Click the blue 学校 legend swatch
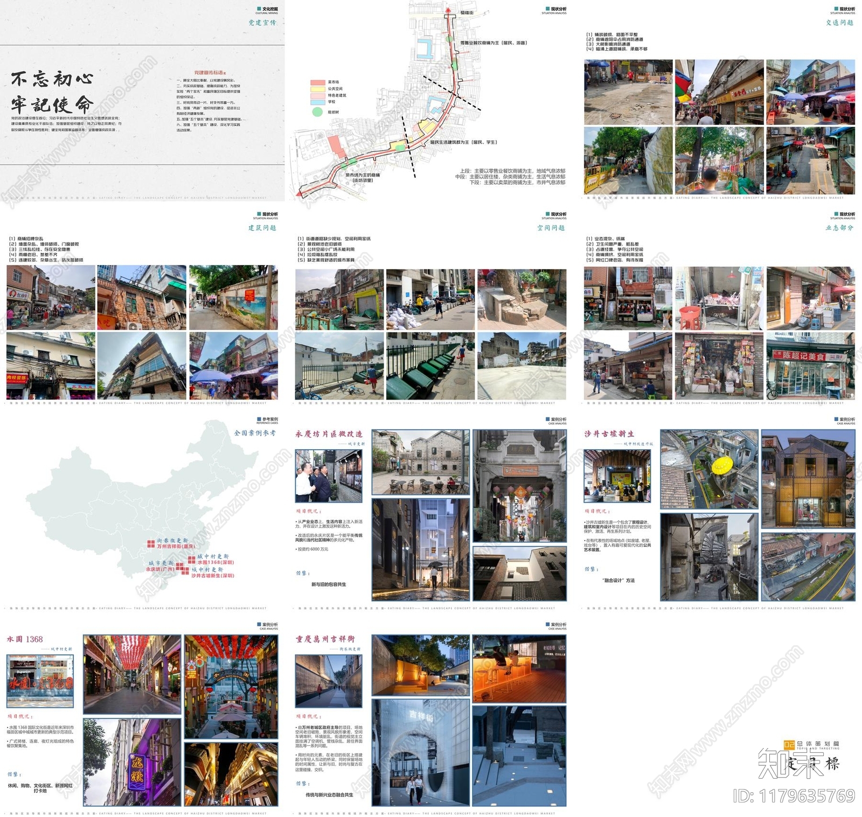This screenshot has width=862, height=817. 317,102
